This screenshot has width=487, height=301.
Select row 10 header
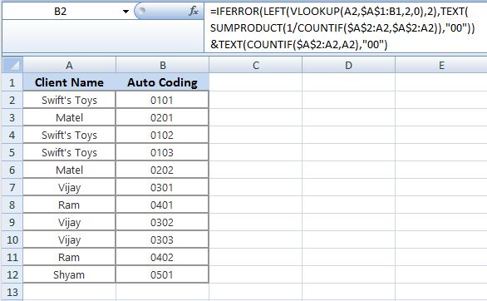(x=12, y=239)
